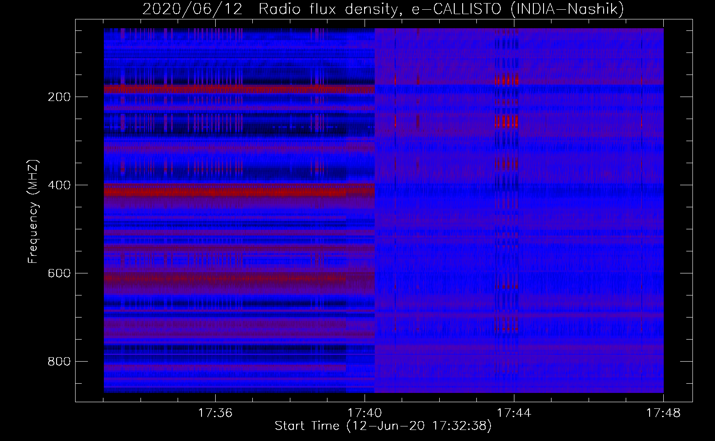Click the 200 frequency tick label
The height and width of the screenshot is (441, 715).
click(x=59, y=97)
